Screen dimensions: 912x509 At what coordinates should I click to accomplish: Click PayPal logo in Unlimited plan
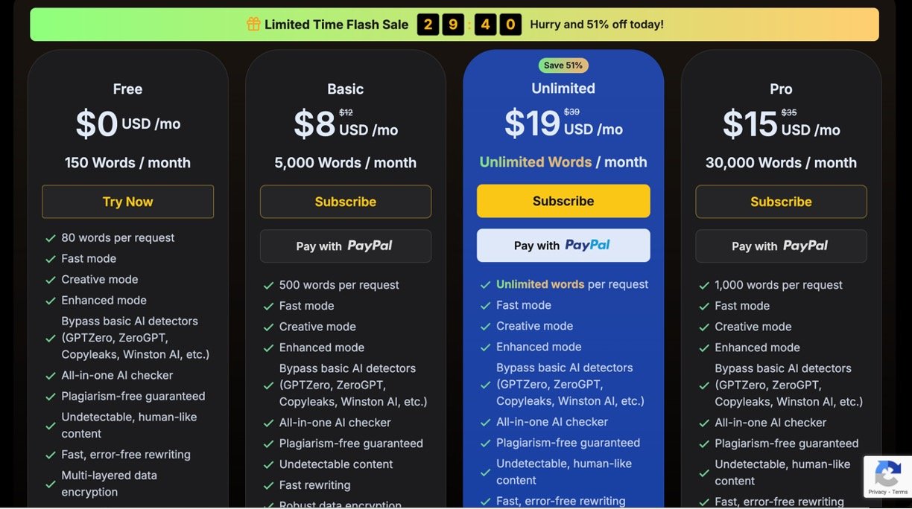pos(587,245)
